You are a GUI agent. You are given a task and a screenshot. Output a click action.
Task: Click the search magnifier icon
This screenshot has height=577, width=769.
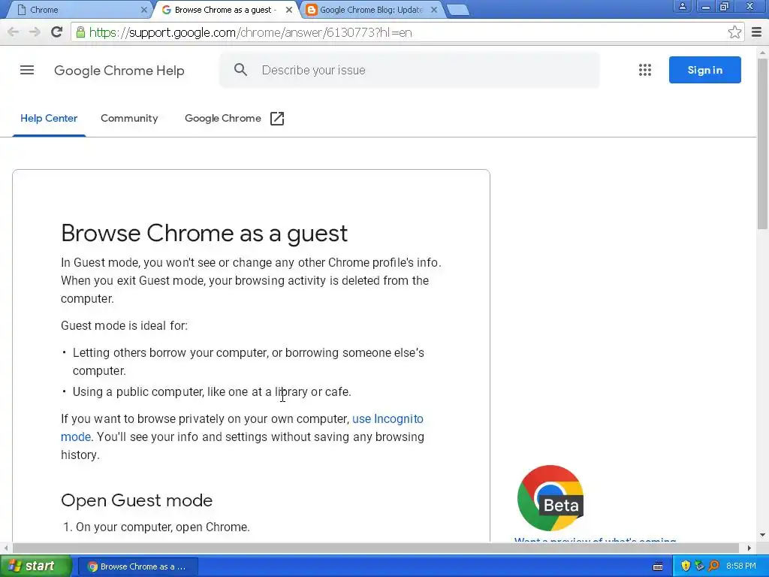coord(240,70)
